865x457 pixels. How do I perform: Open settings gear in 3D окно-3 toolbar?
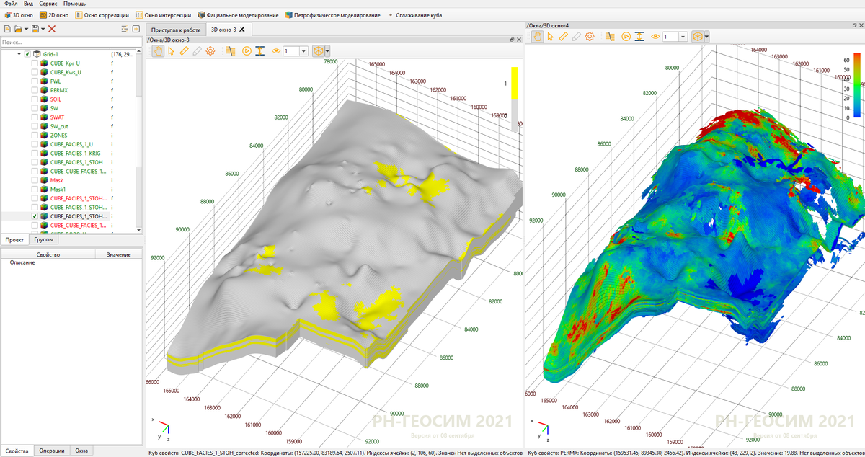click(210, 51)
